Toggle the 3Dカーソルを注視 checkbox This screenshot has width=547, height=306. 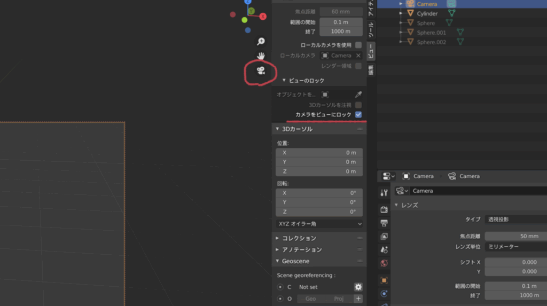pos(358,105)
